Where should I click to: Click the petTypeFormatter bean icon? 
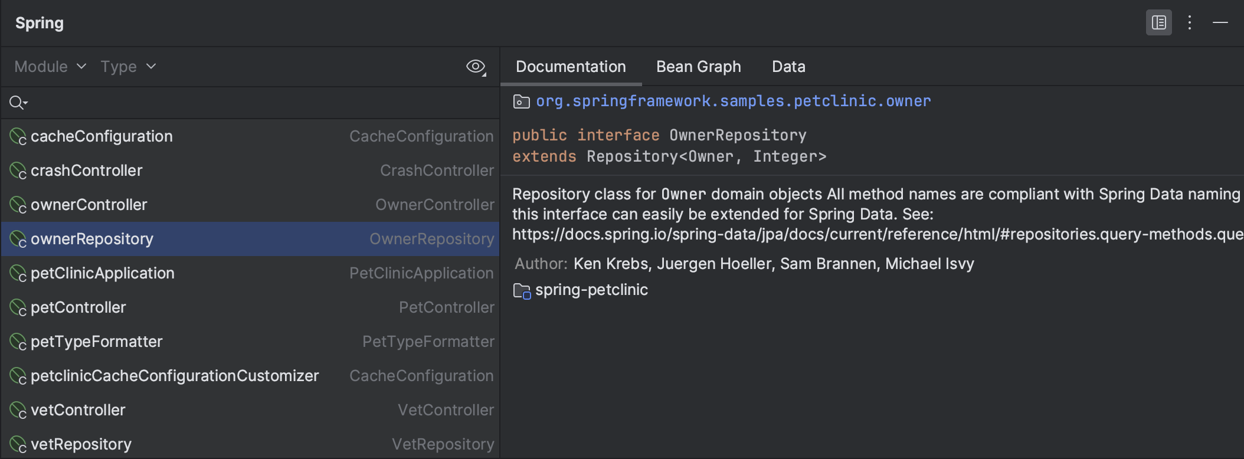click(18, 342)
